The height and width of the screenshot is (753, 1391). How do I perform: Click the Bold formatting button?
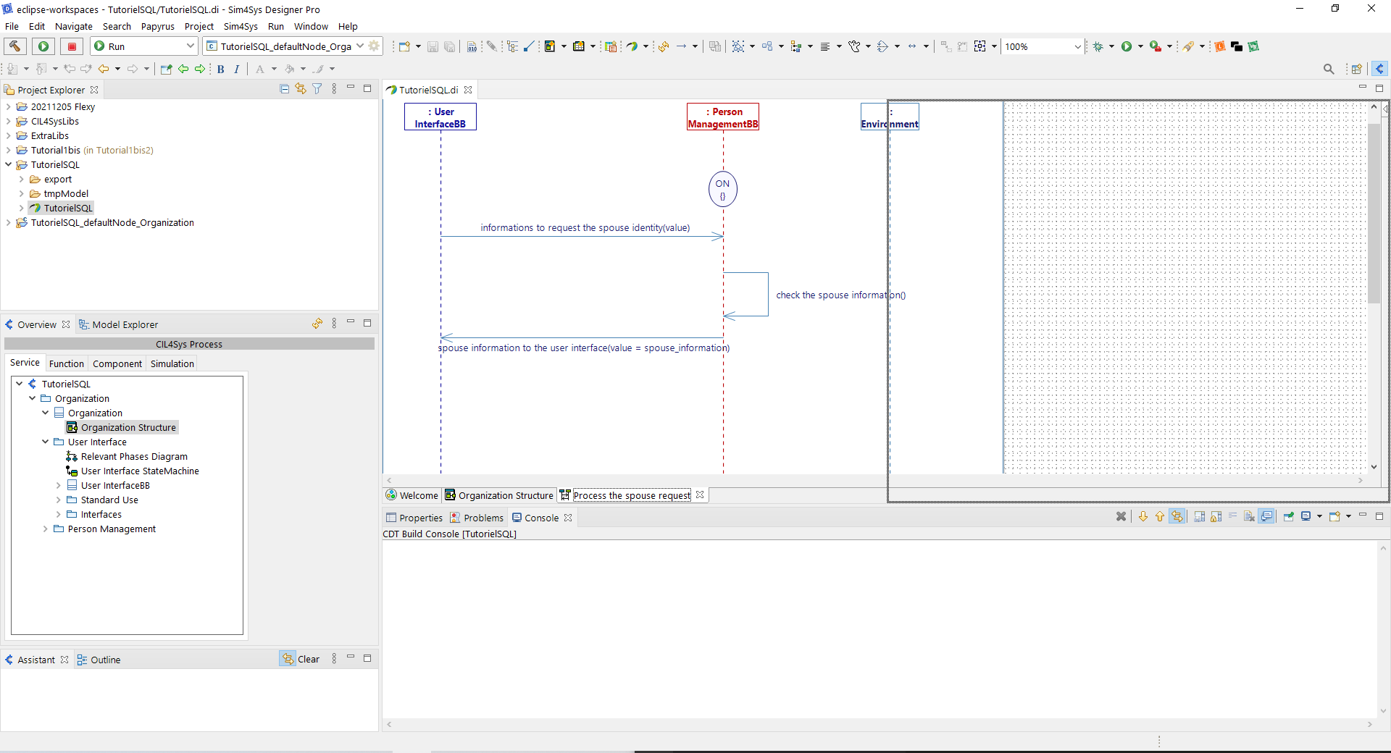click(x=221, y=69)
